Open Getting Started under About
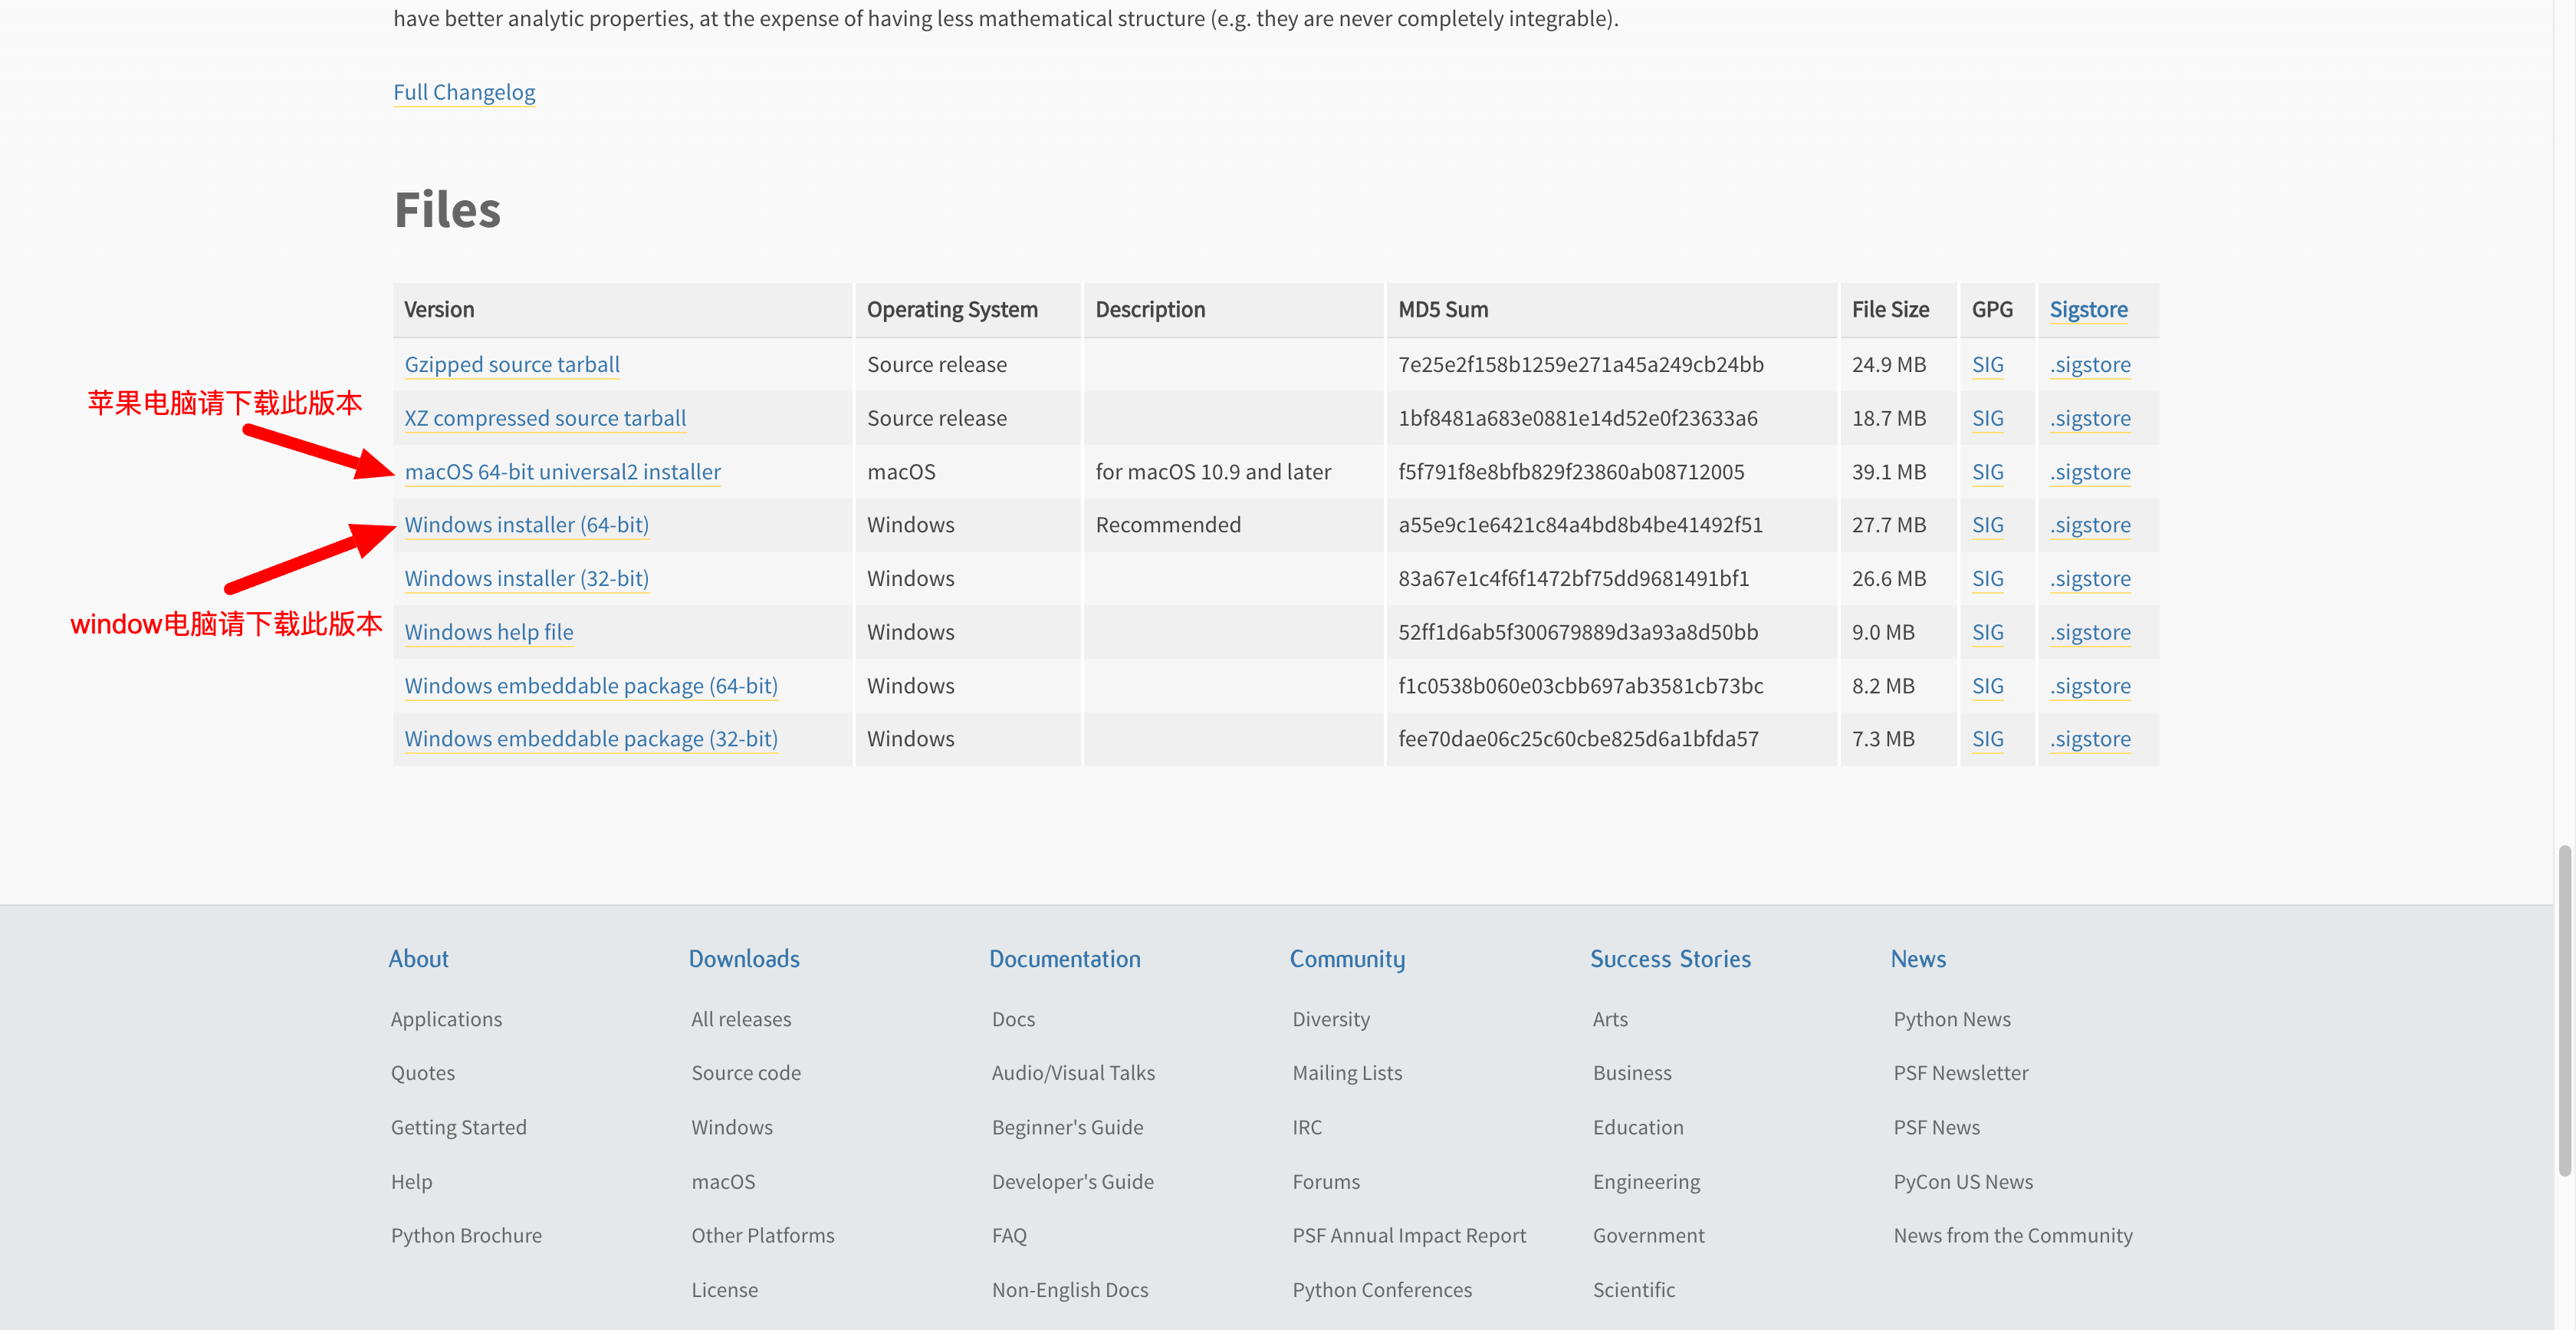2576x1330 pixels. (458, 1127)
